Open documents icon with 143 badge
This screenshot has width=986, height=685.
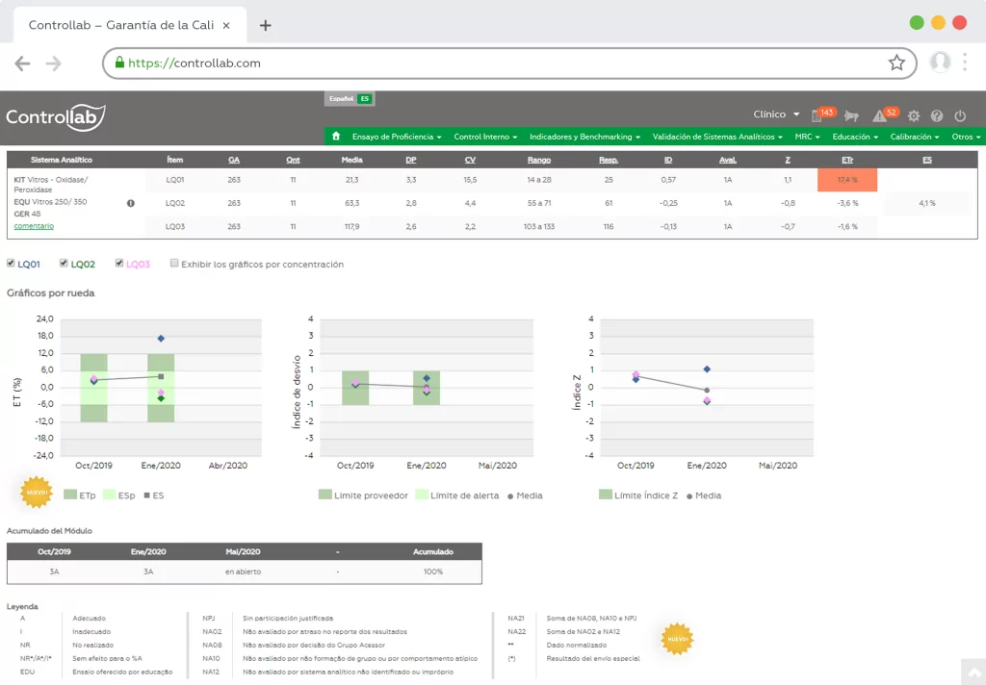click(x=817, y=115)
